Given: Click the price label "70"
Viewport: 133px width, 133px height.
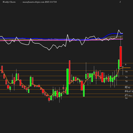Looking at the screenshot, I should pos(126,81).
